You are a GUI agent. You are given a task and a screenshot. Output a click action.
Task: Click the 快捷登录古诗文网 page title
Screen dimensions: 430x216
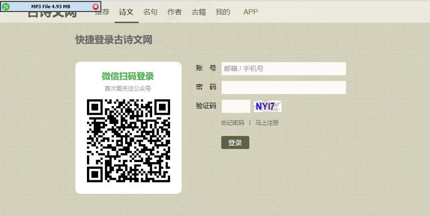[114, 40]
